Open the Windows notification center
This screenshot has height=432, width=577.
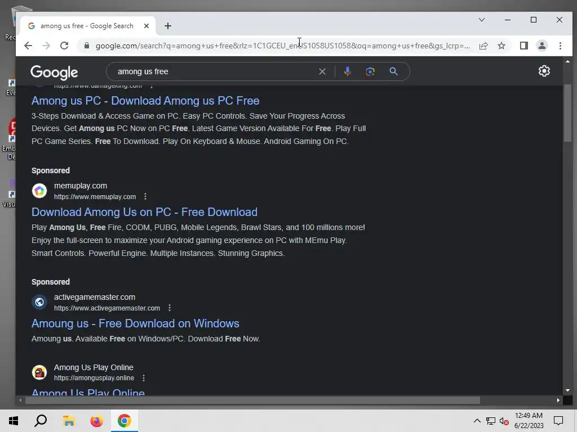click(x=558, y=421)
